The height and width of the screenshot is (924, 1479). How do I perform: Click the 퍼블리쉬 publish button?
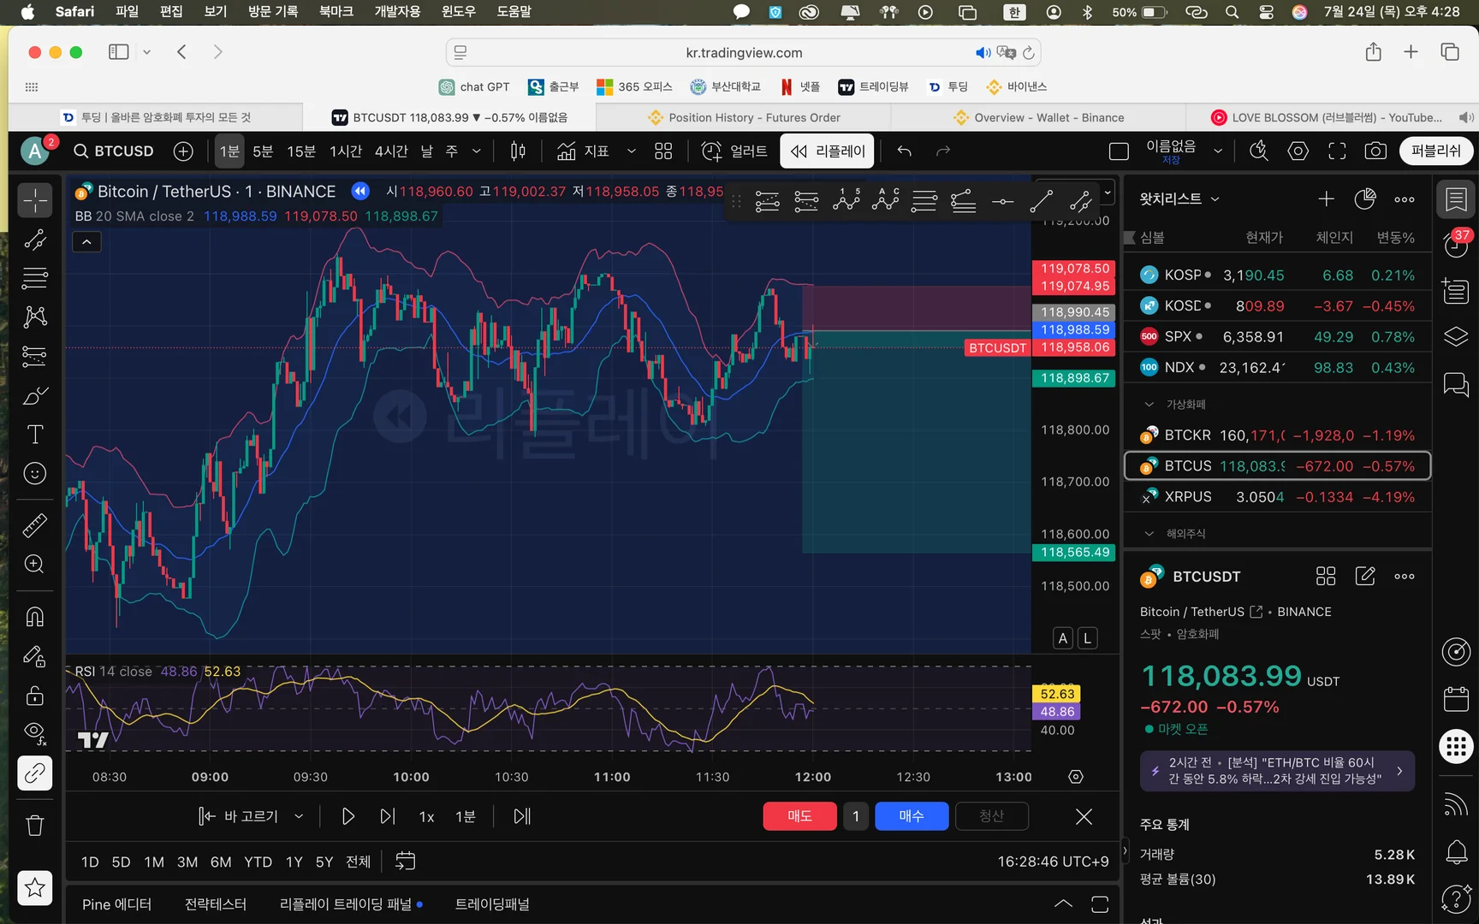[x=1436, y=151]
